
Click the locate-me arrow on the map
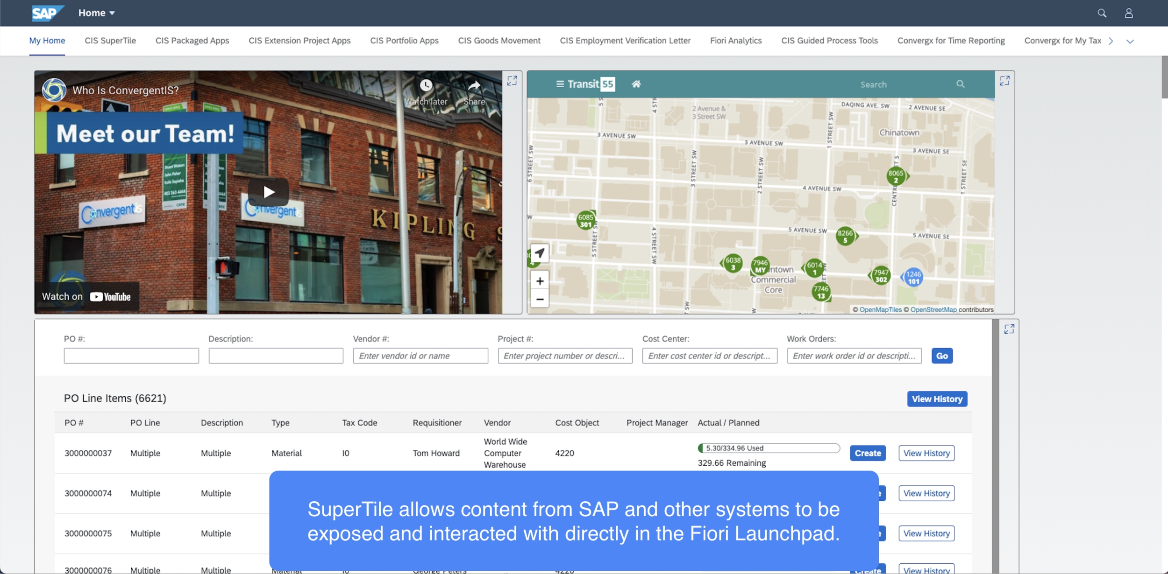pos(540,253)
